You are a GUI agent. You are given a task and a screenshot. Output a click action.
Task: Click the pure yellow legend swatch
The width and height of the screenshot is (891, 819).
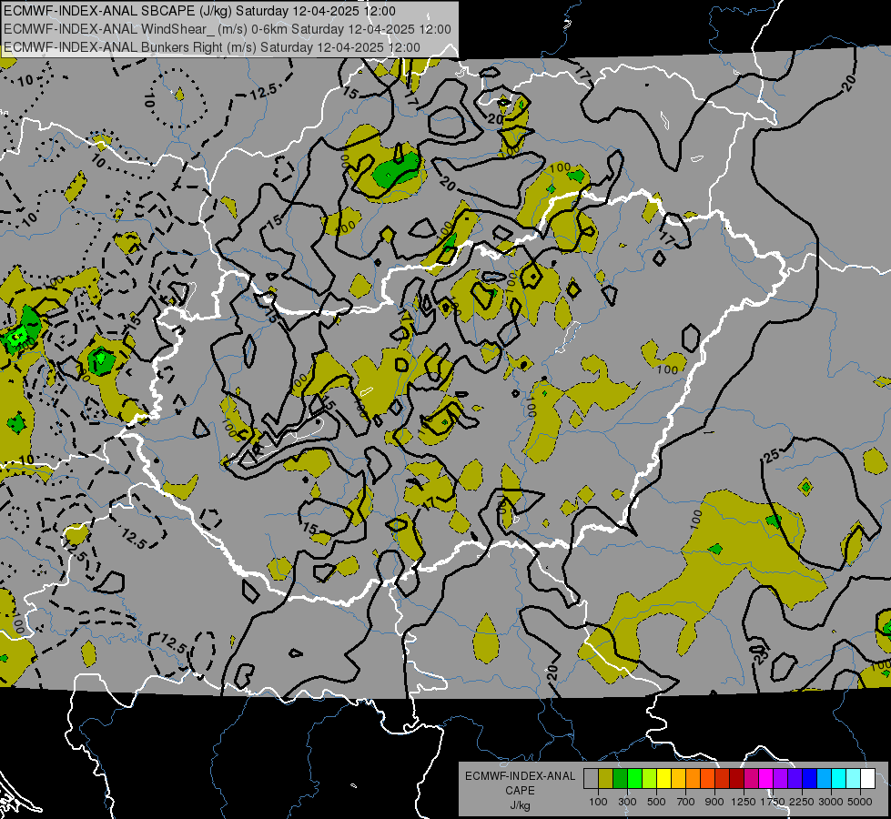point(664,778)
